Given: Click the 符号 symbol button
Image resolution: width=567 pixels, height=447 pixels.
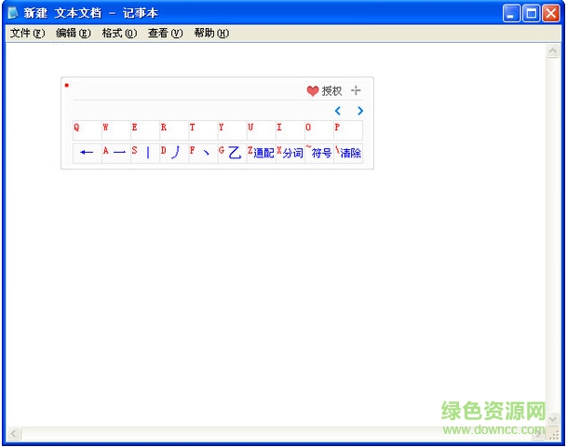Looking at the screenshot, I should 319,153.
